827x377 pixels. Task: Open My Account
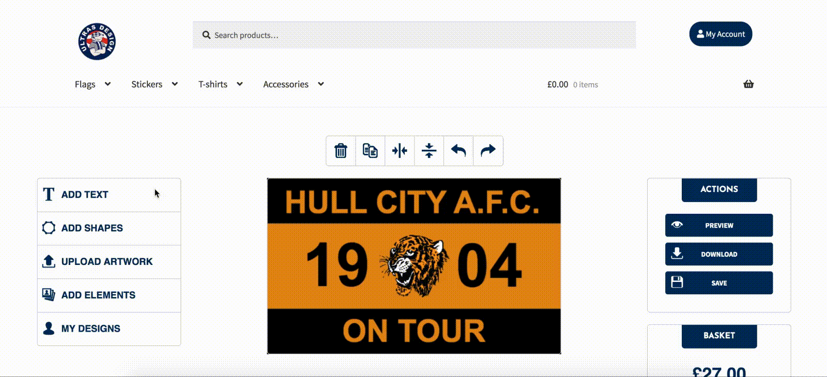pyautogui.click(x=721, y=34)
